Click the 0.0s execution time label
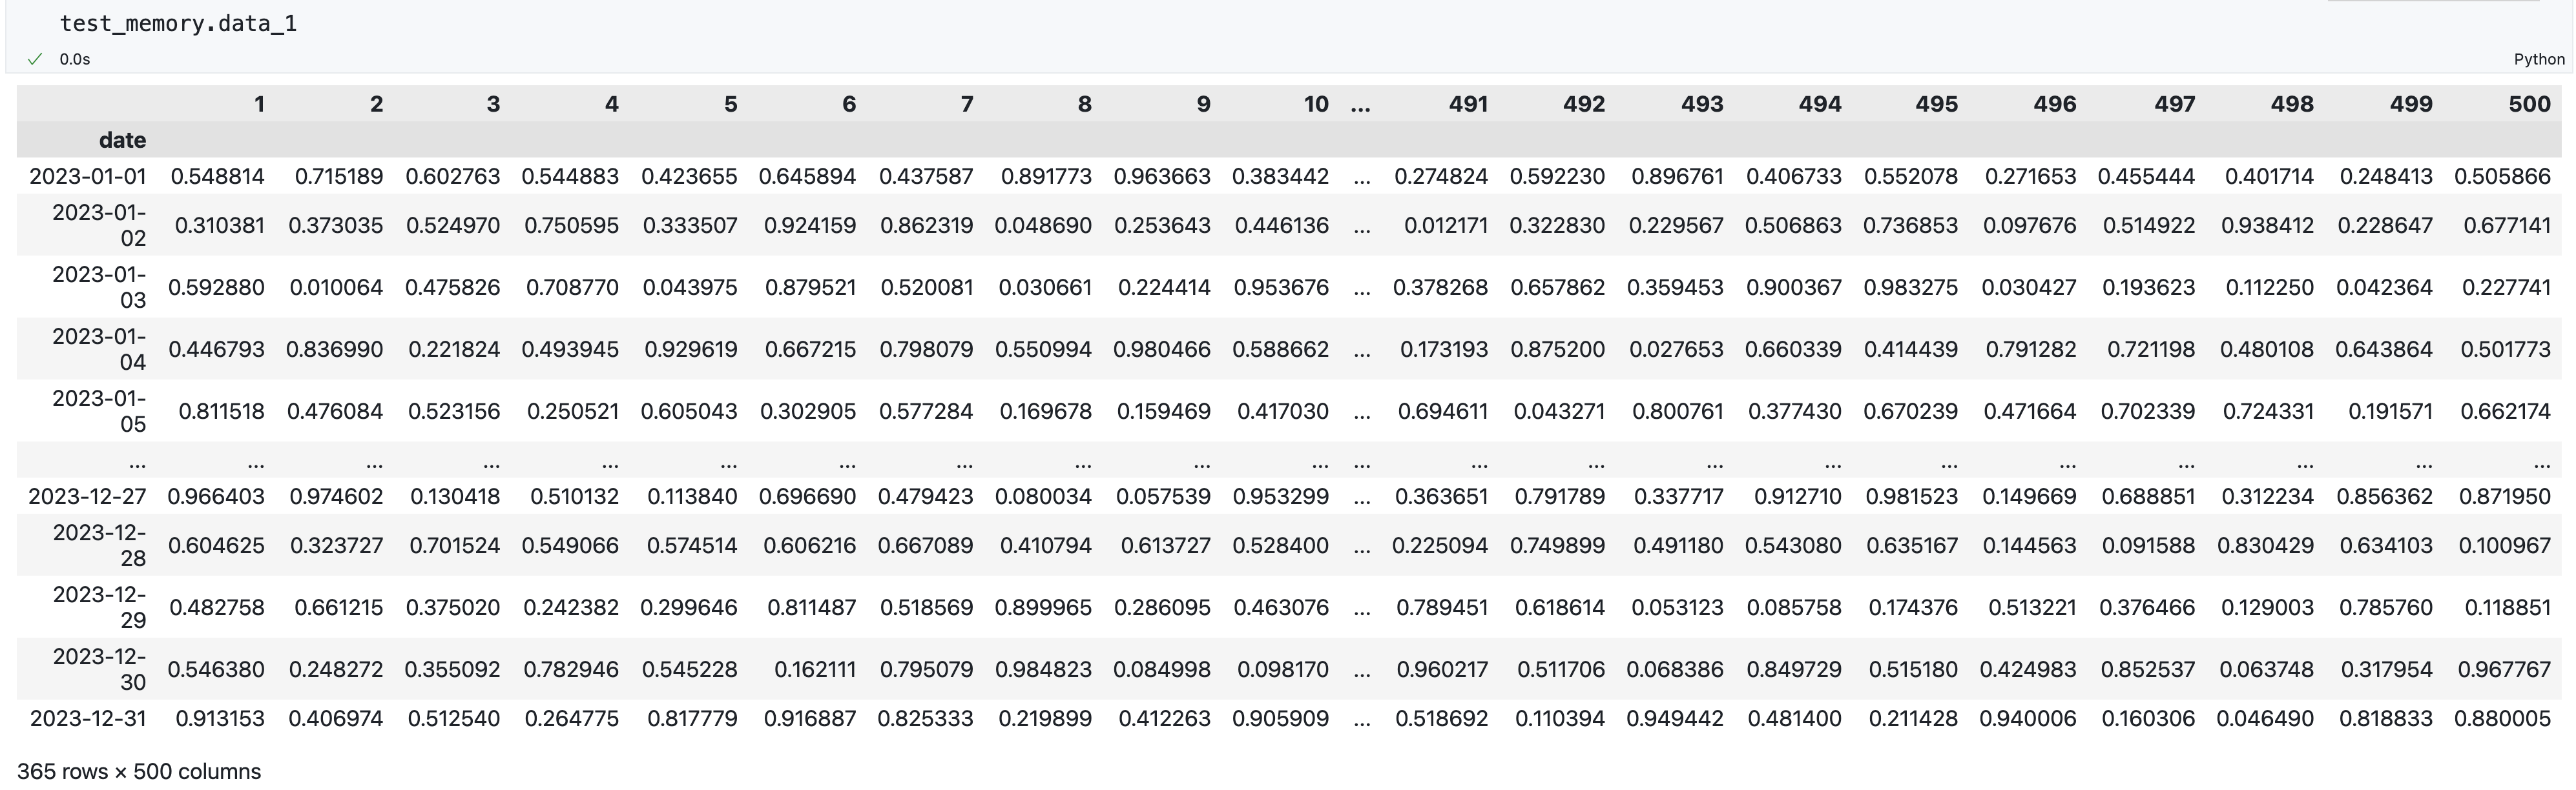The height and width of the screenshot is (790, 2576). tap(75, 59)
